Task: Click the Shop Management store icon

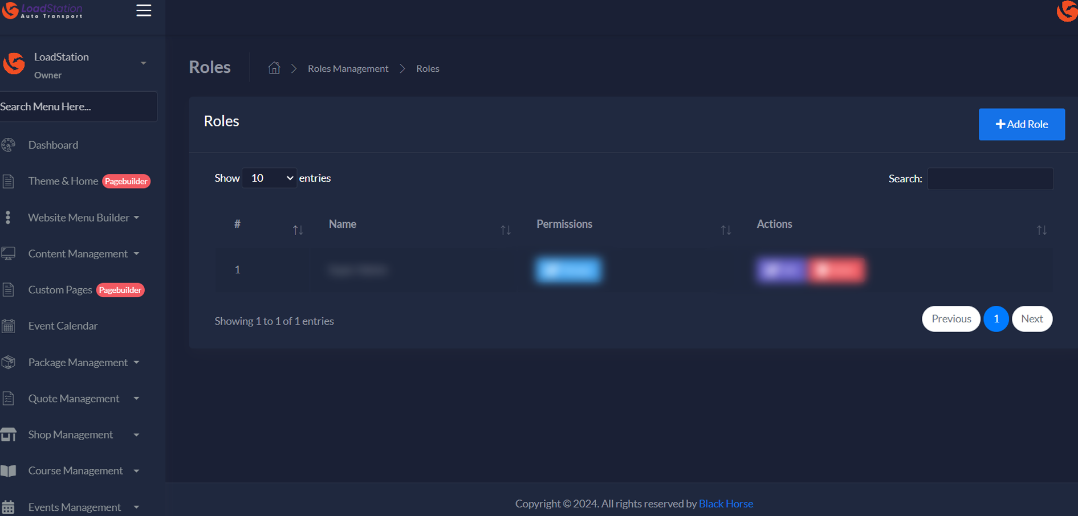Action: click(x=9, y=435)
